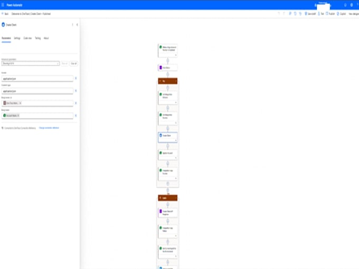Select the first action card inside Try scope

coord(167,98)
